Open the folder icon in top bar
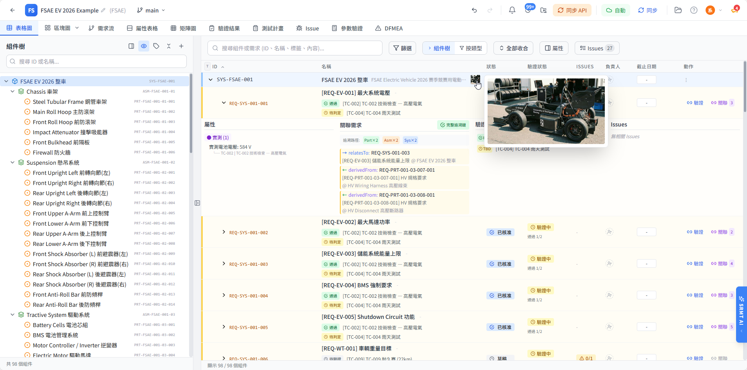 678,10
